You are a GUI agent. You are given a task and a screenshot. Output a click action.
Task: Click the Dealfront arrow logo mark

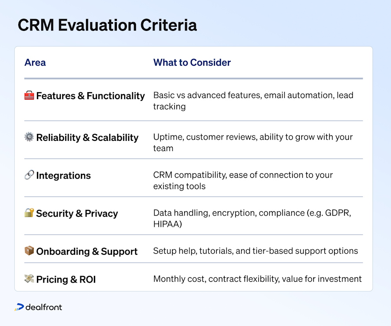(x=20, y=307)
